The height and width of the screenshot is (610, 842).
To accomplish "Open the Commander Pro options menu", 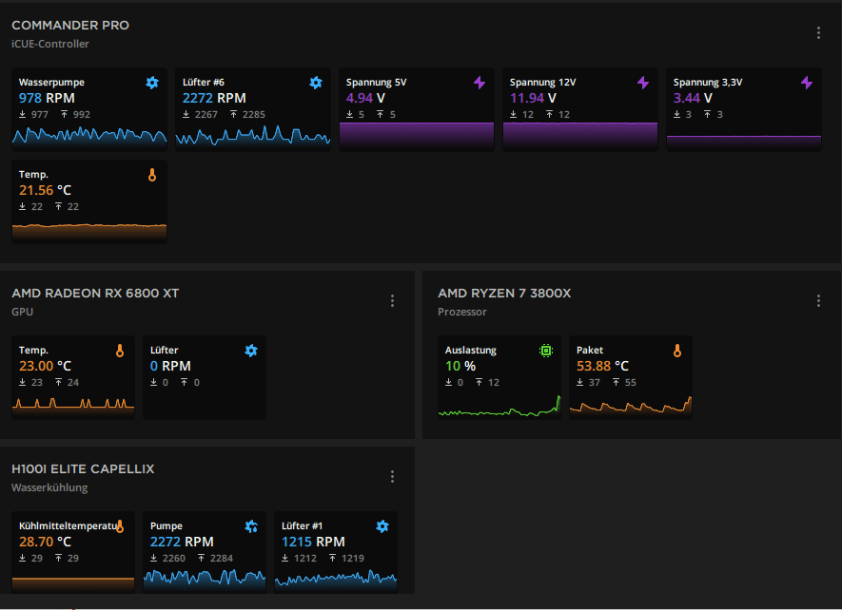I will [818, 33].
